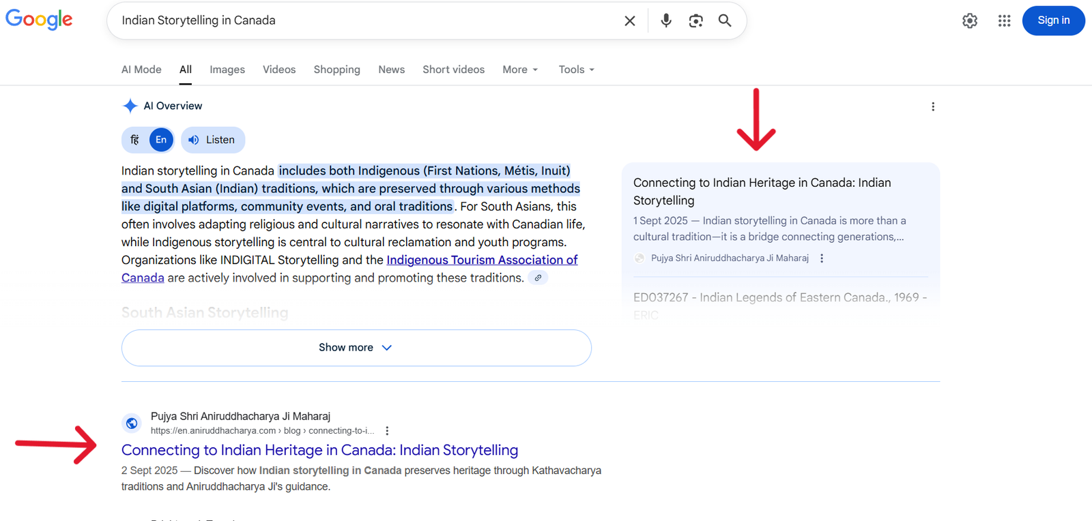1092x521 pixels.
Task: Open the Shopping tab
Action: click(x=337, y=70)
